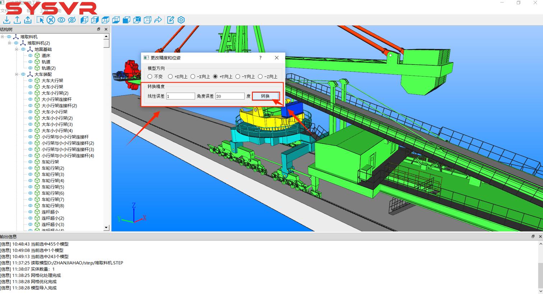543x294 pixels.
Task: Click the show models eye toolbar icon
Action: click(61, 20)
